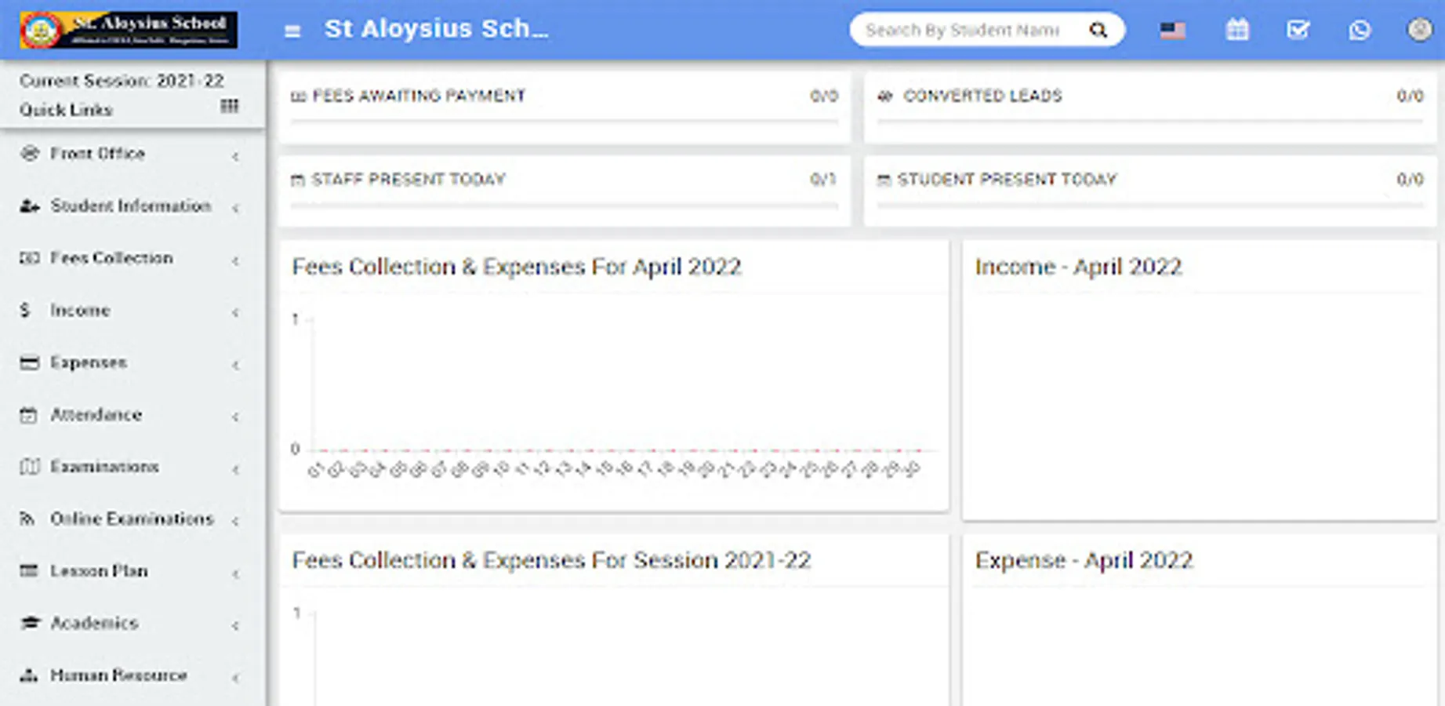Click the St. Aloysius School logo
Viewport: 1445px width, 706px height.
pos(129,30)
